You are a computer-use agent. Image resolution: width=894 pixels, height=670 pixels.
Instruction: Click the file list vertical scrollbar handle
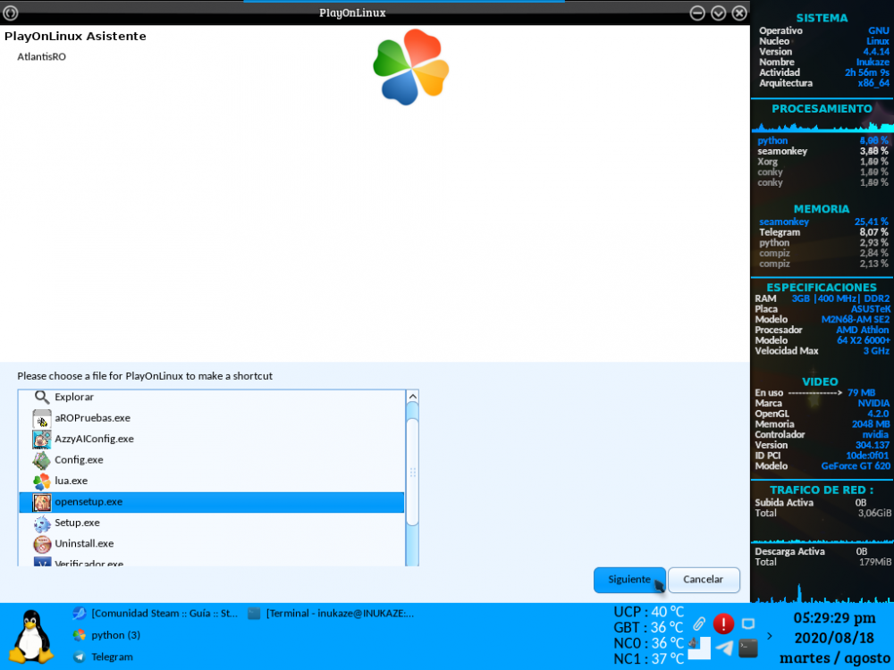[x=412, y=472]
